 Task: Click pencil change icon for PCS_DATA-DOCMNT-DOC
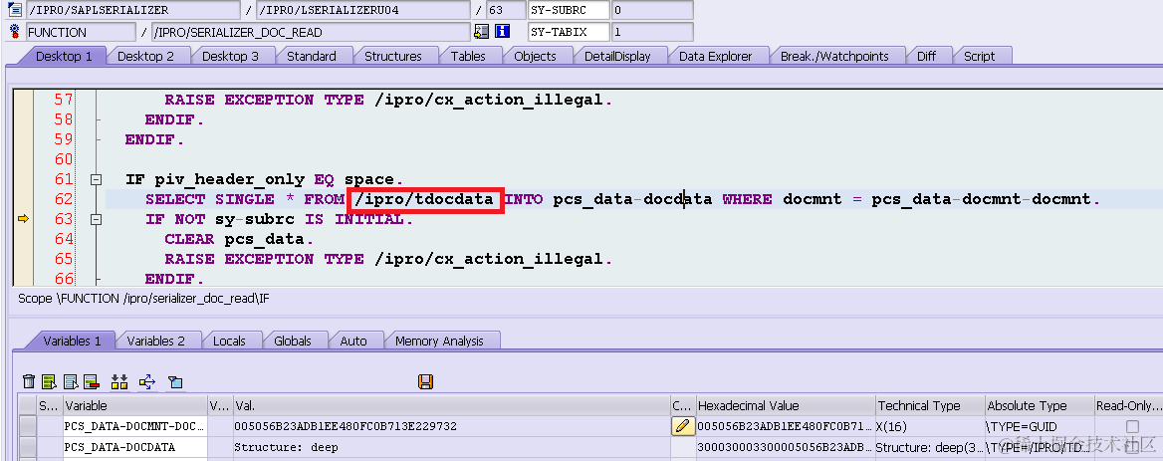pos(683,426)
